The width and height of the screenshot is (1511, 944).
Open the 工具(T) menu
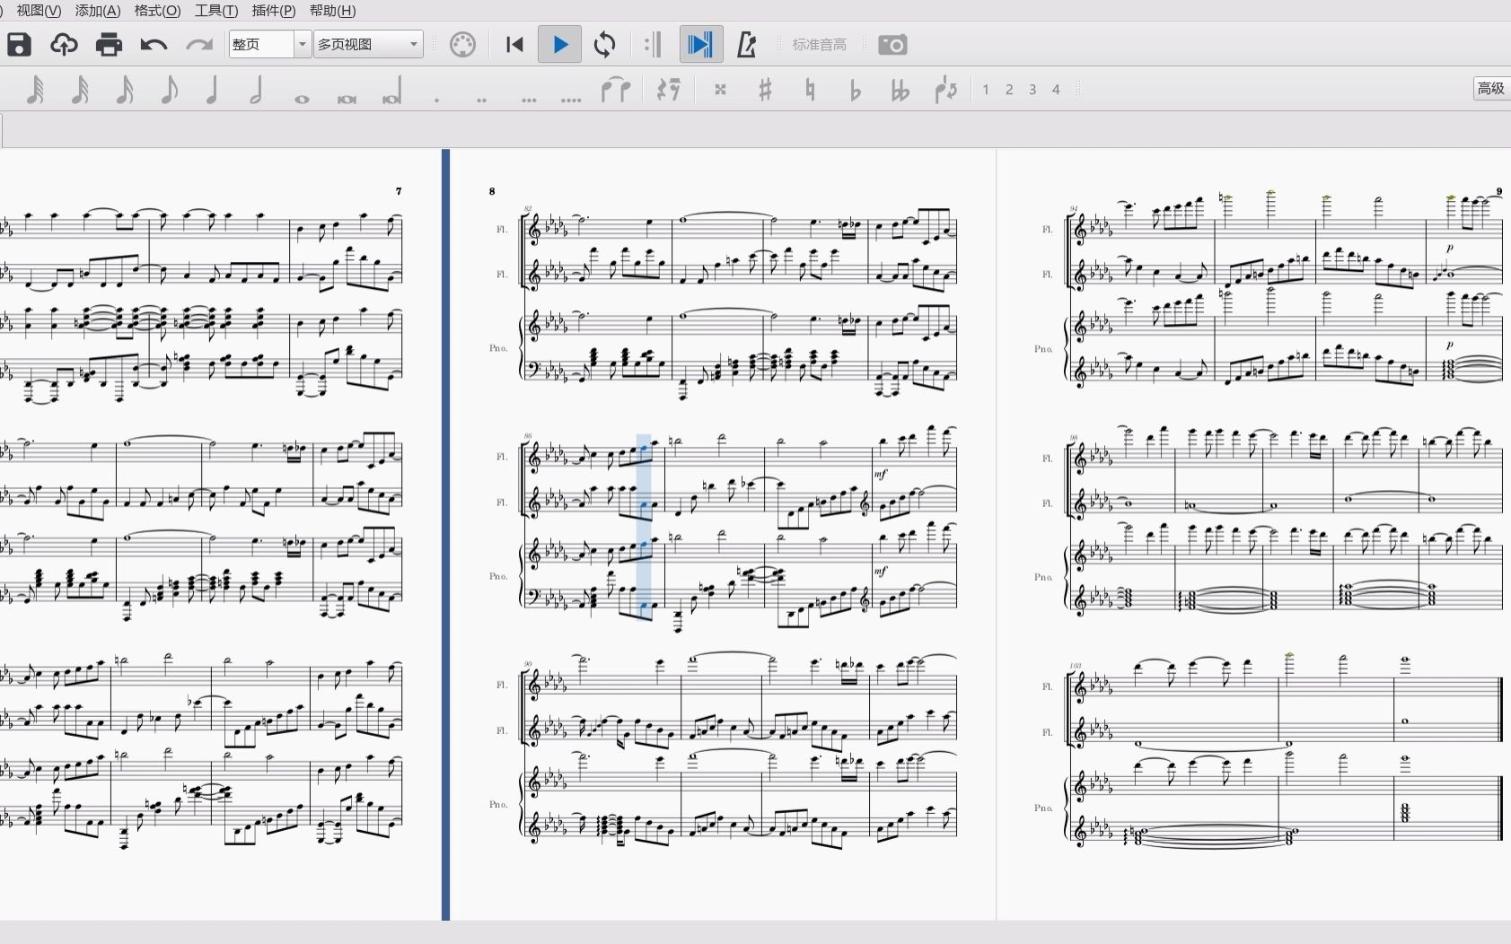[x=216, y=11]
